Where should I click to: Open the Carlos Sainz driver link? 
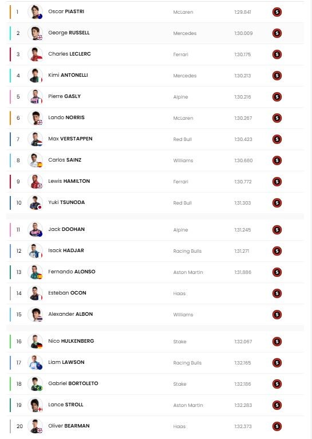[x=65, y=160]
